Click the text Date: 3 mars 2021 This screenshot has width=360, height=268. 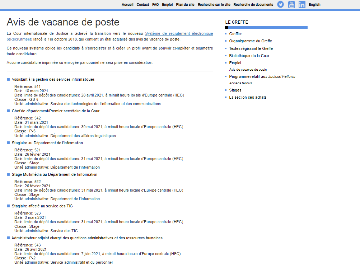30,217
